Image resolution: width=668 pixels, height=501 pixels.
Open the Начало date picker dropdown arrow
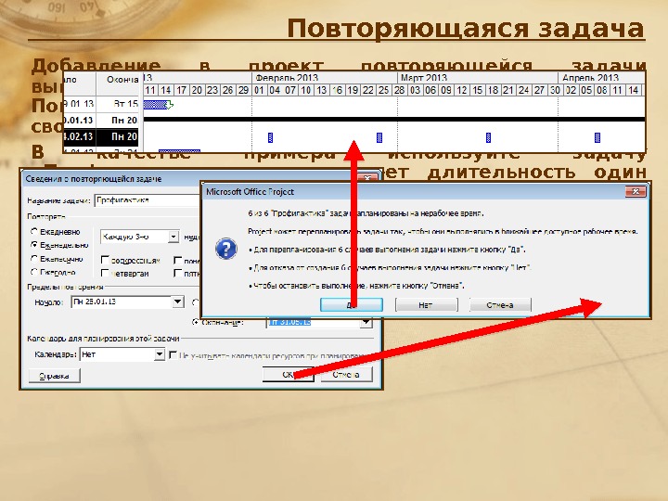(177, 302)
